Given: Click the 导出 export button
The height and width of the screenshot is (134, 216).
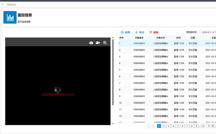Looking at the screenshot, I should click(140, 32).
